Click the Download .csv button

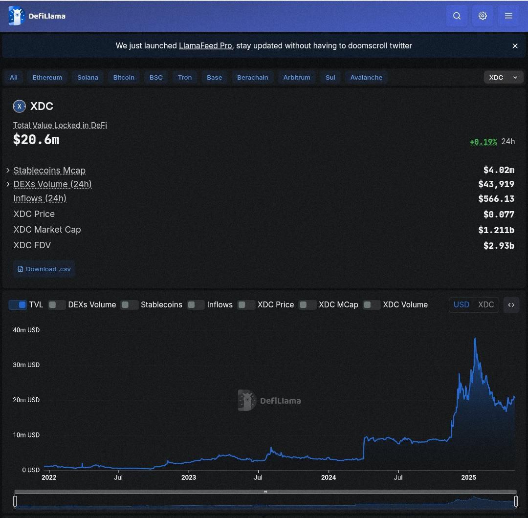point(44,269)
